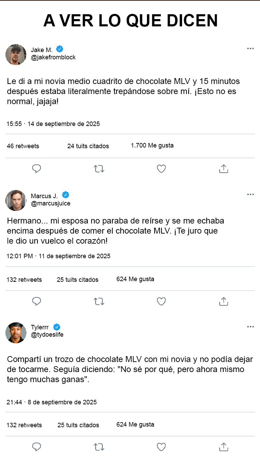View Jake M.'s 24 tuits citados
260x463 pixels.
pyautogui.click(x=88, y=146)
